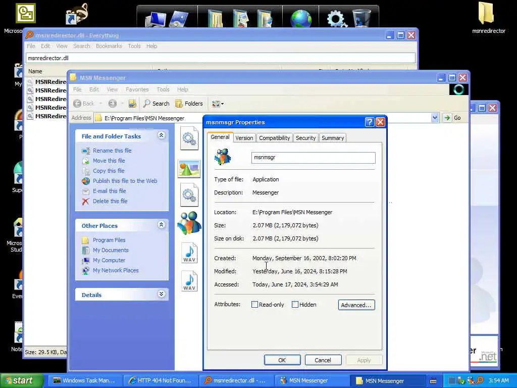
Task: Click Cancel in msnmsgr Properties
Action: click(x=323, y=360)
